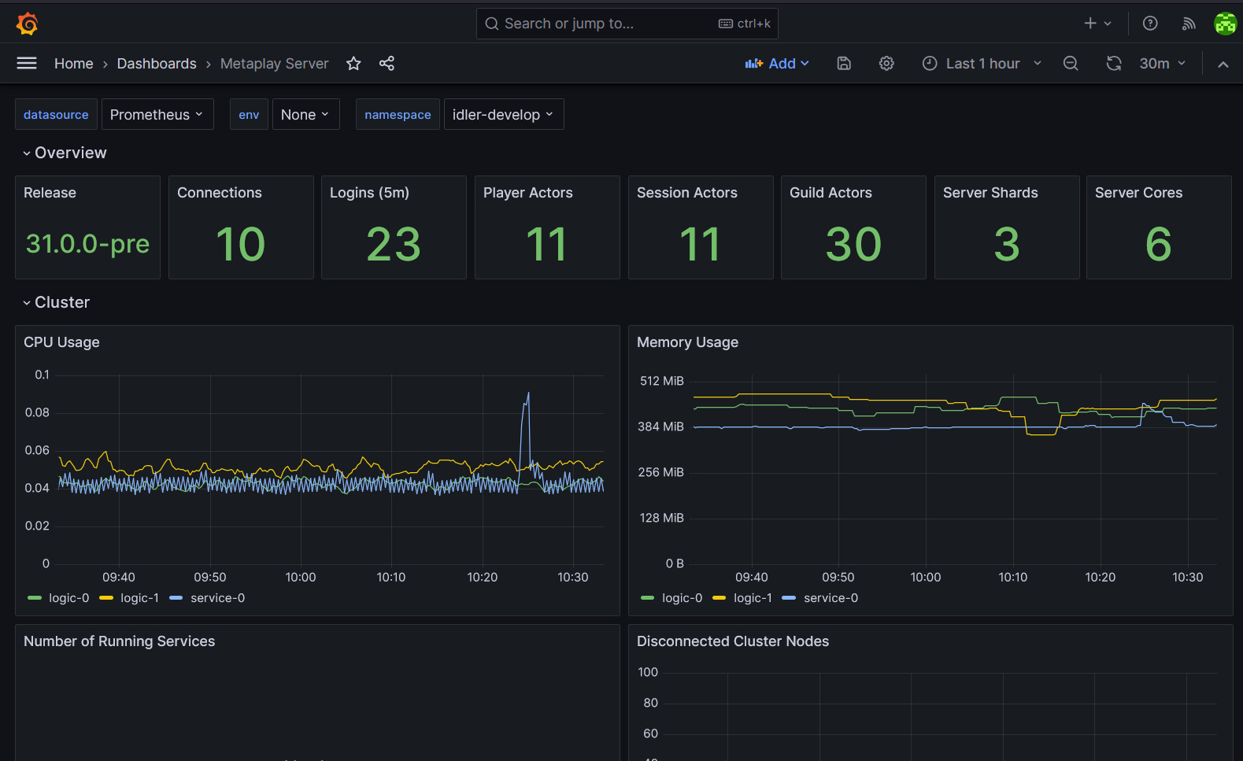
Task: Open the Prometheus datasource dropdown
Action: pos(157,115)
